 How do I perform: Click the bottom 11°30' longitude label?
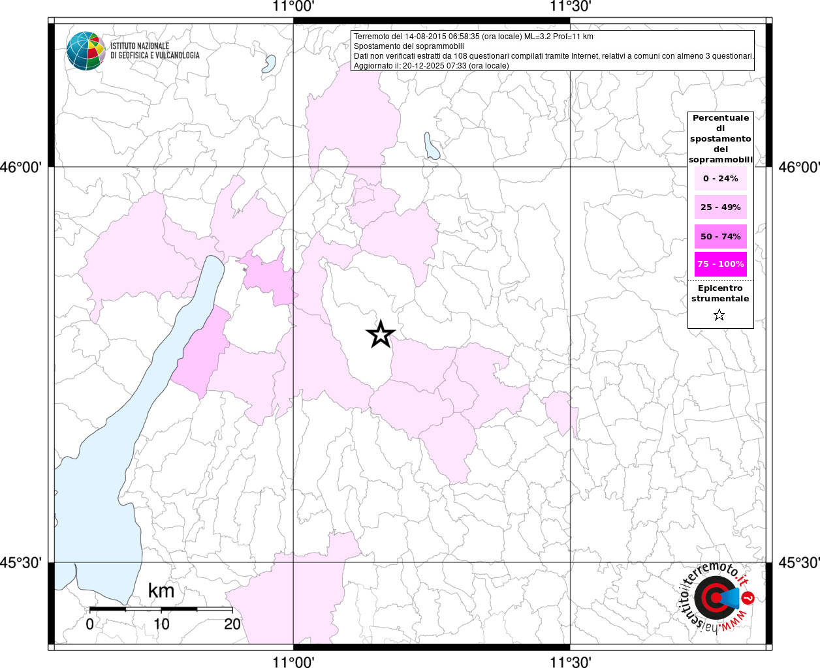(570, 661)
